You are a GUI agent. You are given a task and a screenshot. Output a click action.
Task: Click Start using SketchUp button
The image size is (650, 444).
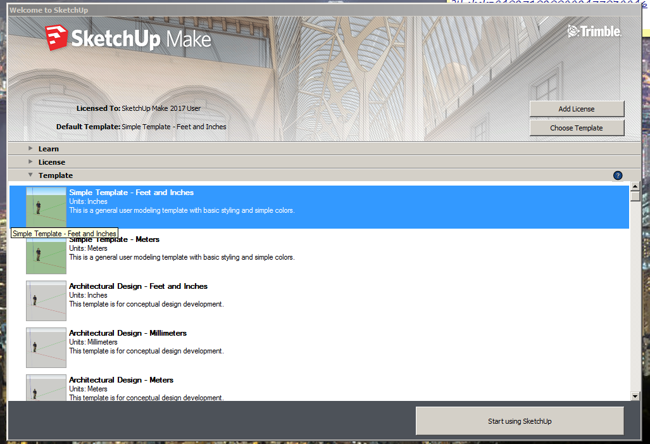coord(520,421)
